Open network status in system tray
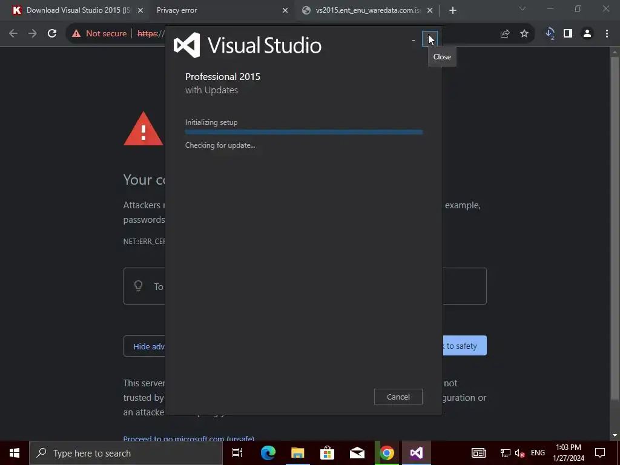The width and height of the screenshot is (620, 465). point(505,453)
